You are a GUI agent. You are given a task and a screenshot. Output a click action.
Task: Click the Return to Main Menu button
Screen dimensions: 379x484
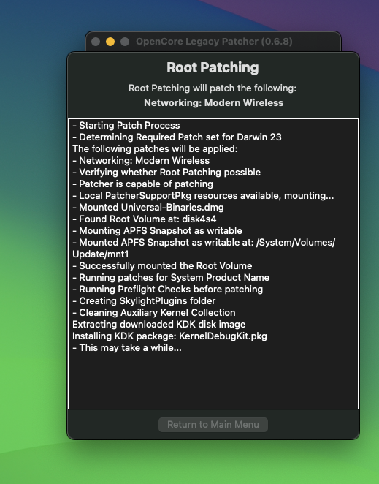click(213, 425)
